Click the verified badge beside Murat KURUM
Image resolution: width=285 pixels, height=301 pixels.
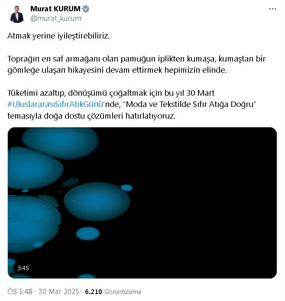coord(86,9)
